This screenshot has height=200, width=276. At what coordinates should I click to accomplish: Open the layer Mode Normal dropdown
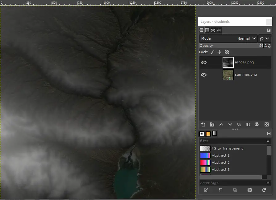[228, 38]
